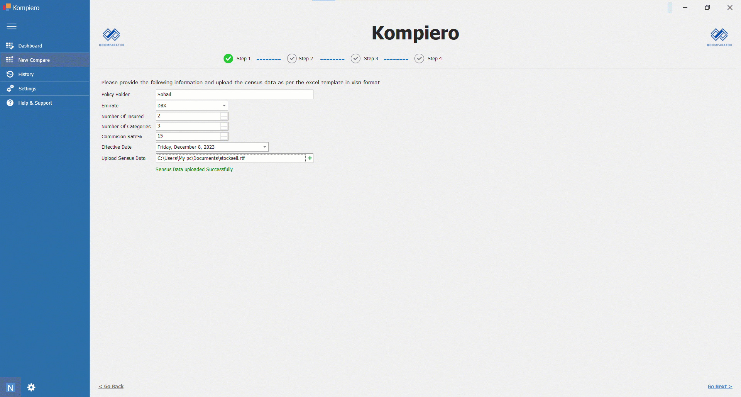Open Help & Support
Viewport: 741px width, 397px height.
(x=35, y=103)
